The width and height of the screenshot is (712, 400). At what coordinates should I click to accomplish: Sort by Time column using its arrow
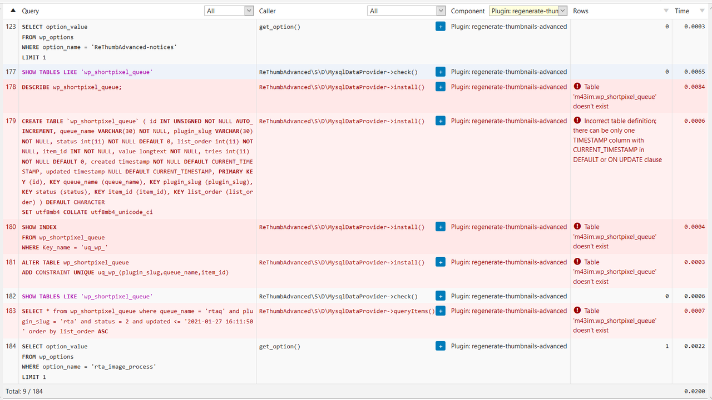tap(701, 11)
